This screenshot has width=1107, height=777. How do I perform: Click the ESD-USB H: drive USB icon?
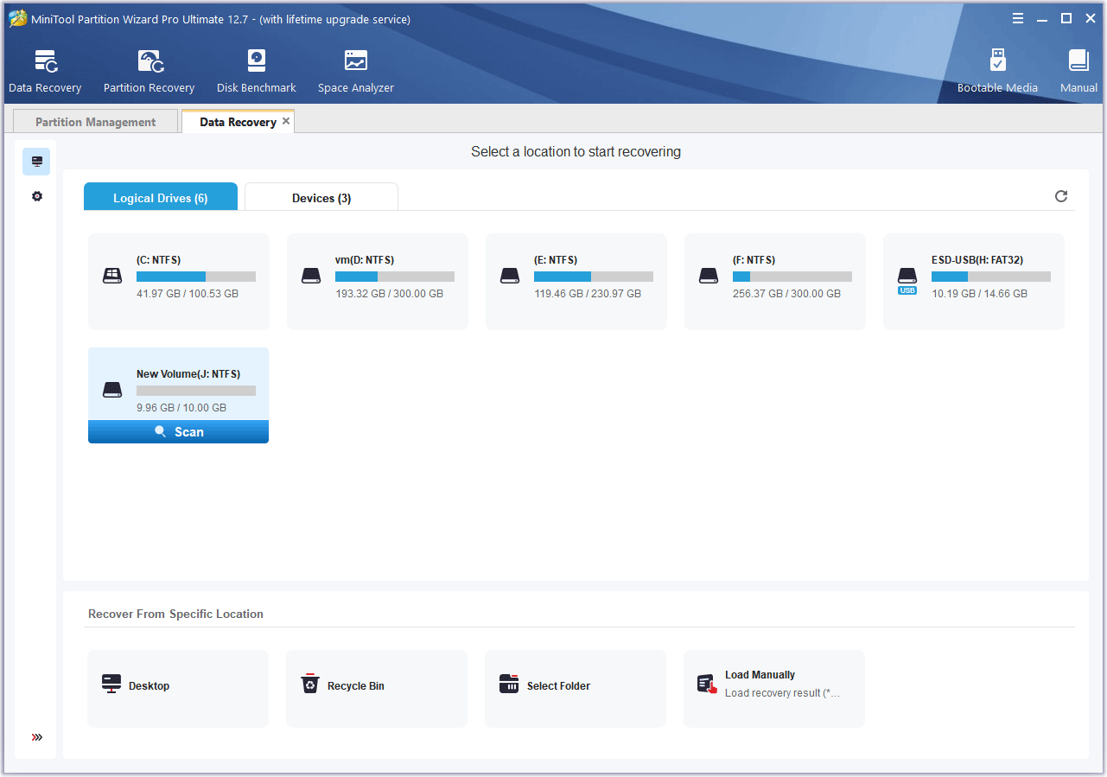(907, 280)
